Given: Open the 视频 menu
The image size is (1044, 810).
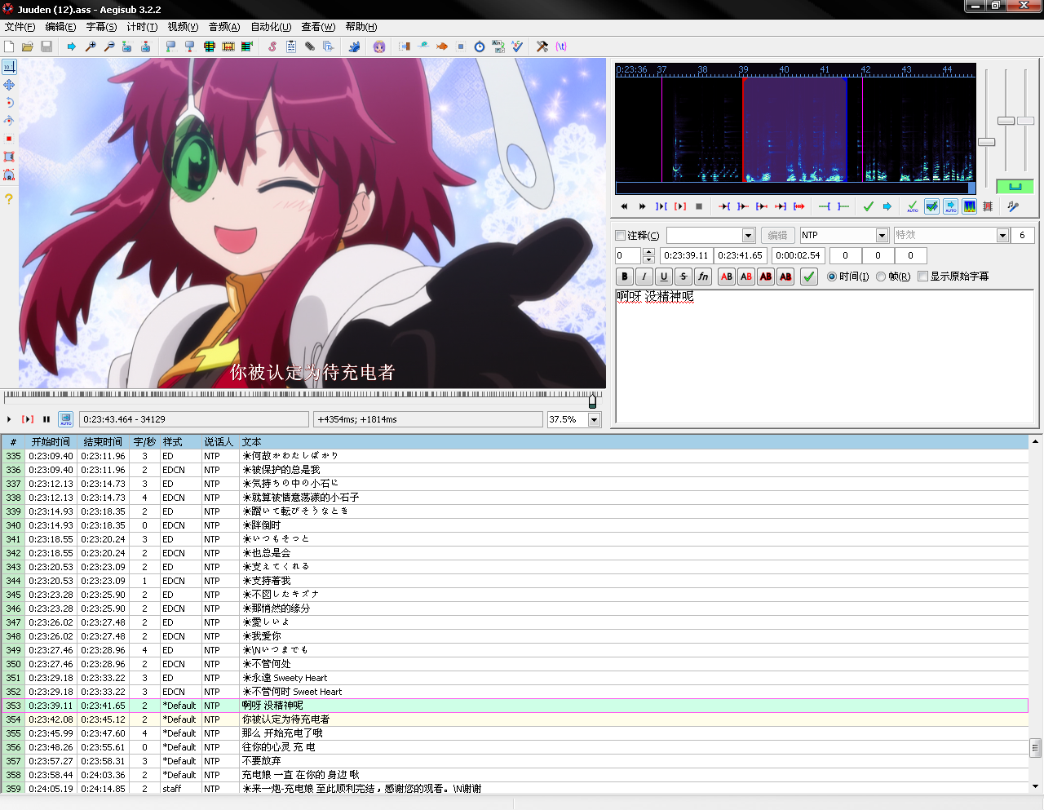Looking at the screenshot, I should [183, 27].
